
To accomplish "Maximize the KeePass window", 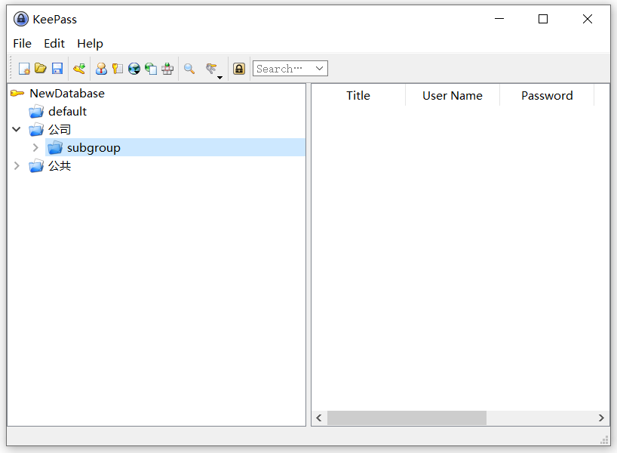I will tap(543, 19).
